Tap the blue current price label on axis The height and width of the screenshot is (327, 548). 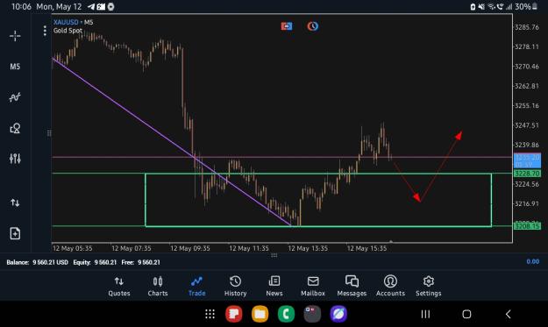pos(527,160)
